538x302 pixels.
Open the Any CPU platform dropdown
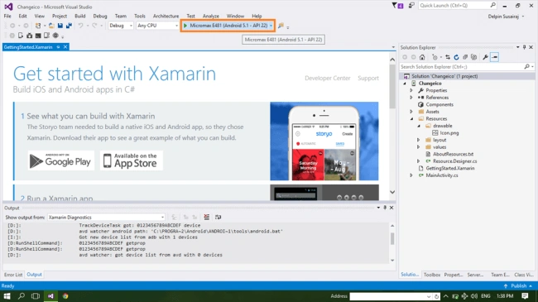click(157, 26)
